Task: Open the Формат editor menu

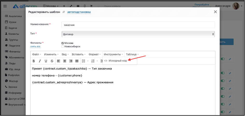Action: coord(95,54)
